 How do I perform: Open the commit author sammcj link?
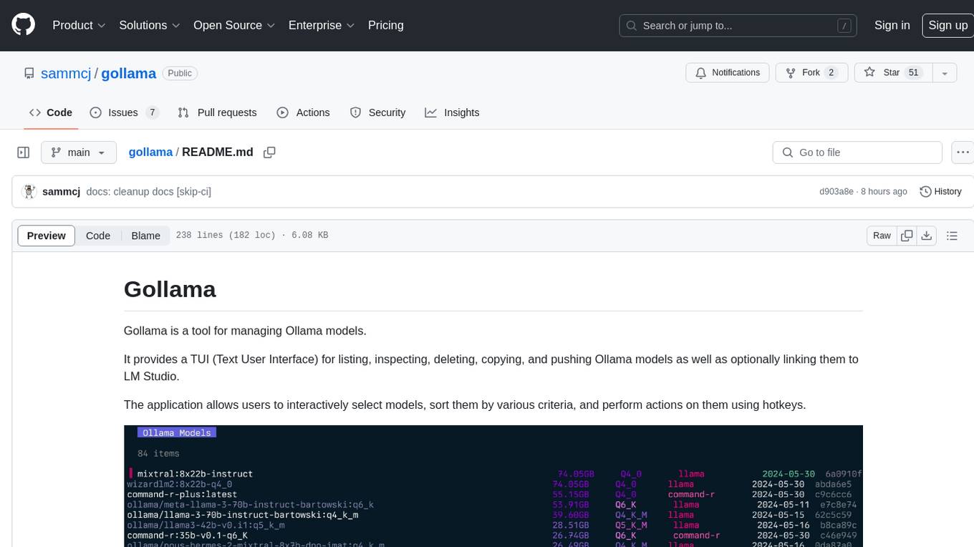(62, 192)
